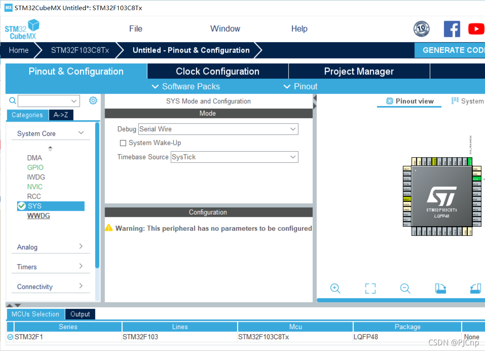The width and height of the screenshot is (485, 351).
Task: Select the MCUs Selection tab
Action: coord(35,314)
